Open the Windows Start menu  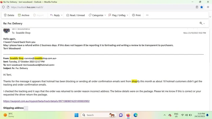coord(77,115)
